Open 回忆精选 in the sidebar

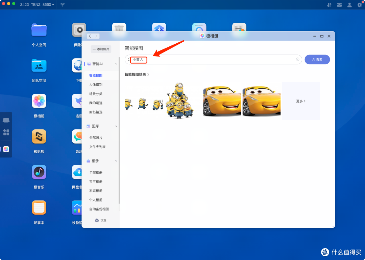[x=96, y=112]
